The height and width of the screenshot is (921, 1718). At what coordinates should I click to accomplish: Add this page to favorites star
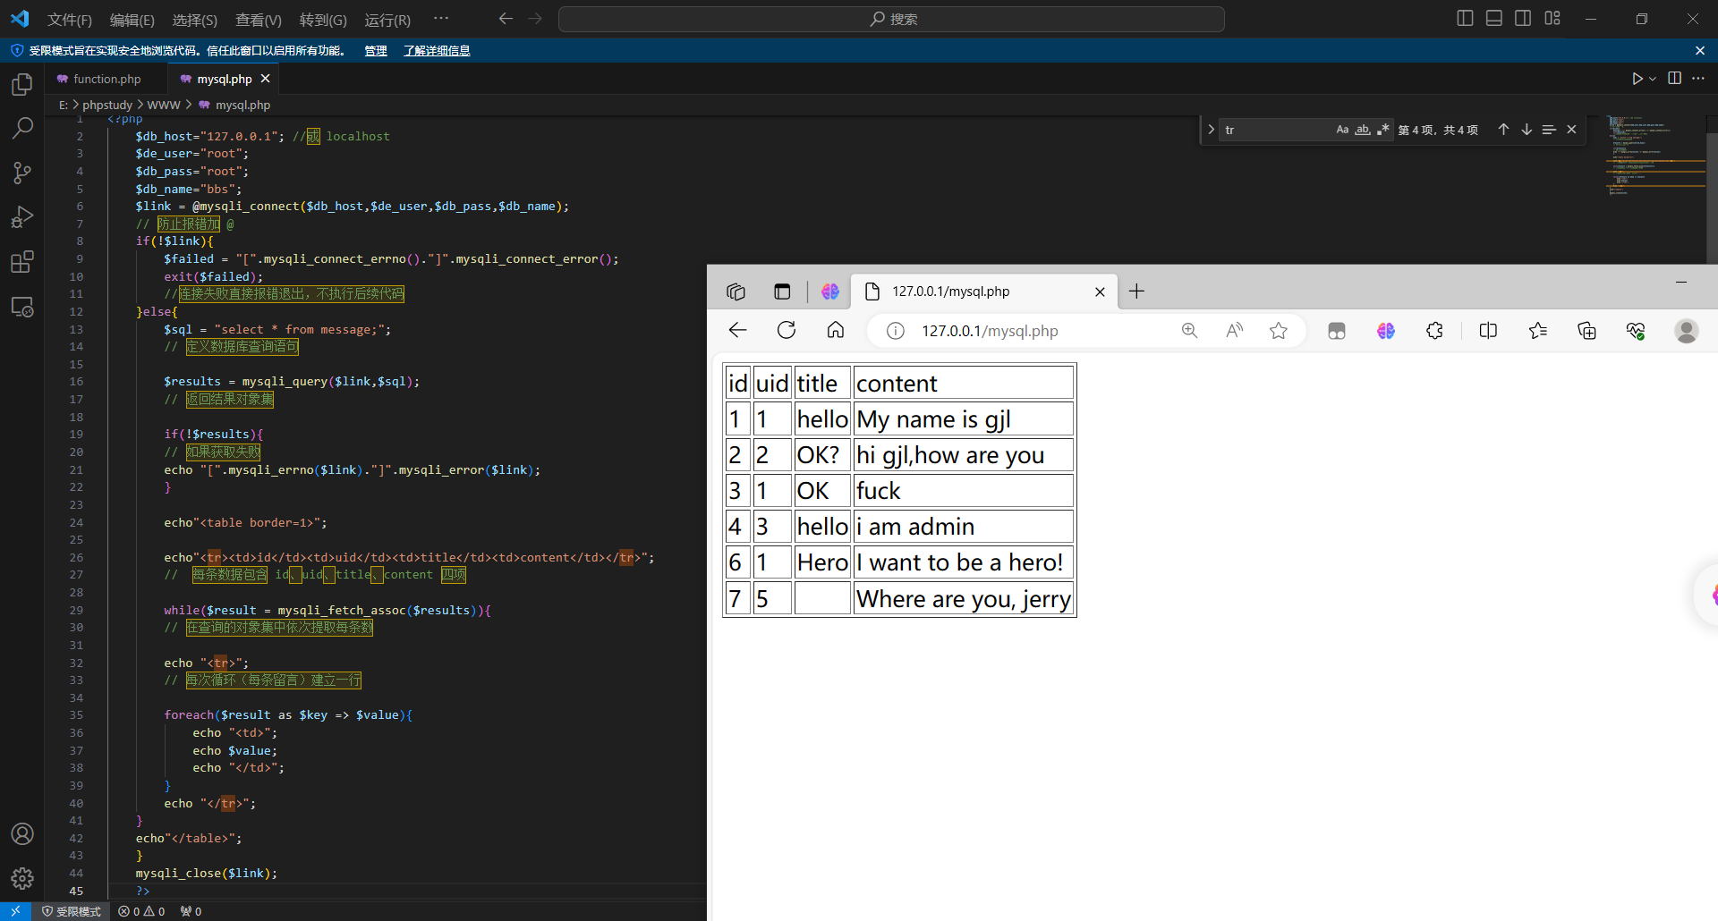tap(1279, 331)
